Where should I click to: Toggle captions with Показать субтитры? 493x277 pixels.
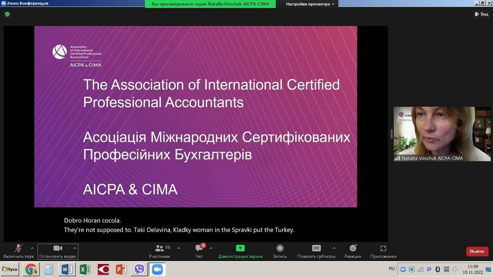pos(316,251)
